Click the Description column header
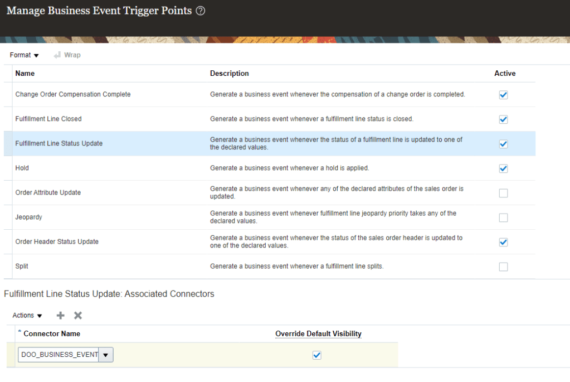Viewport: 570px width, 382px height. pyautogui.click(x=230, y=74)
